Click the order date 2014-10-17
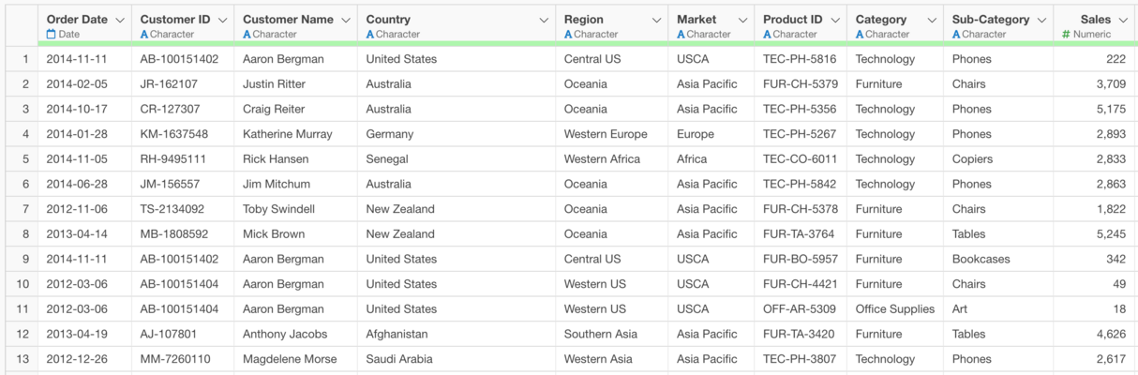This screenshot has height=375, width=1138. click(x=77, y=109)
